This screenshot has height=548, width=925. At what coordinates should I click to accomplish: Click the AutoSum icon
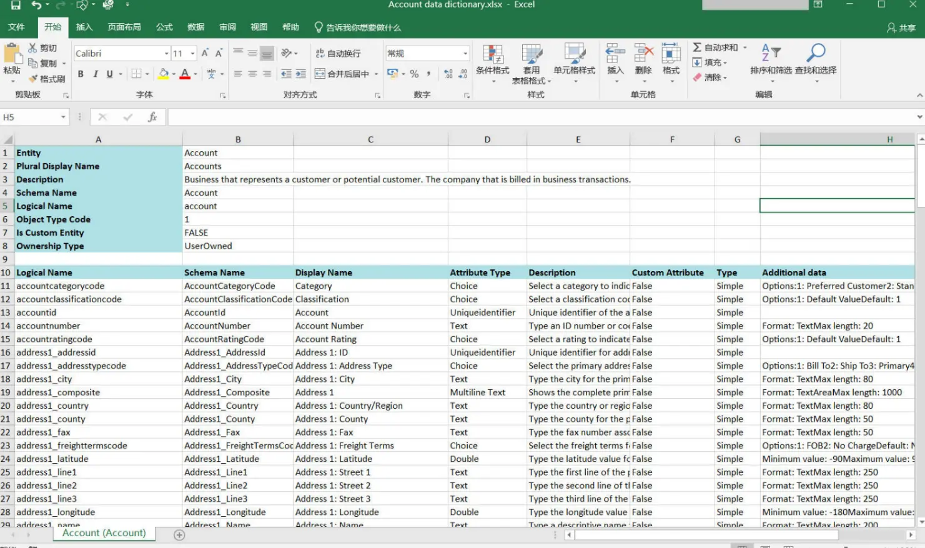tap(698, 47)
